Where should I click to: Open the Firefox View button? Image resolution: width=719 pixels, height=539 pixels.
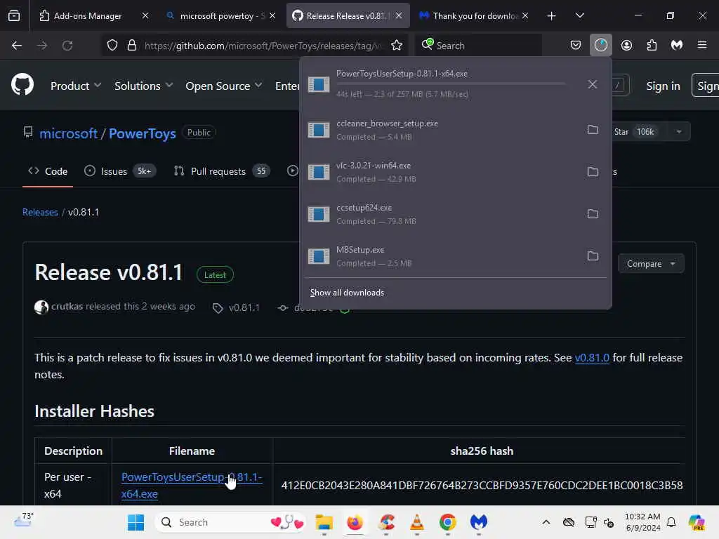[x=14, y=15]
